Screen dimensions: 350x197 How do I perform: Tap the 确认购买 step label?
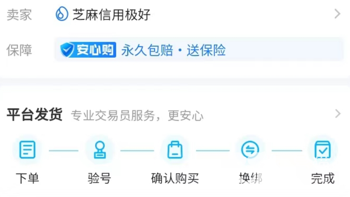tap(175, 178)
